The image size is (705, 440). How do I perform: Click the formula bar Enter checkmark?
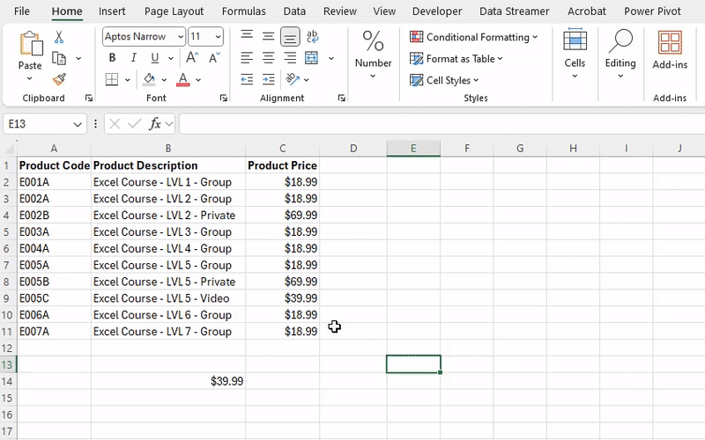tap(135, 123)
